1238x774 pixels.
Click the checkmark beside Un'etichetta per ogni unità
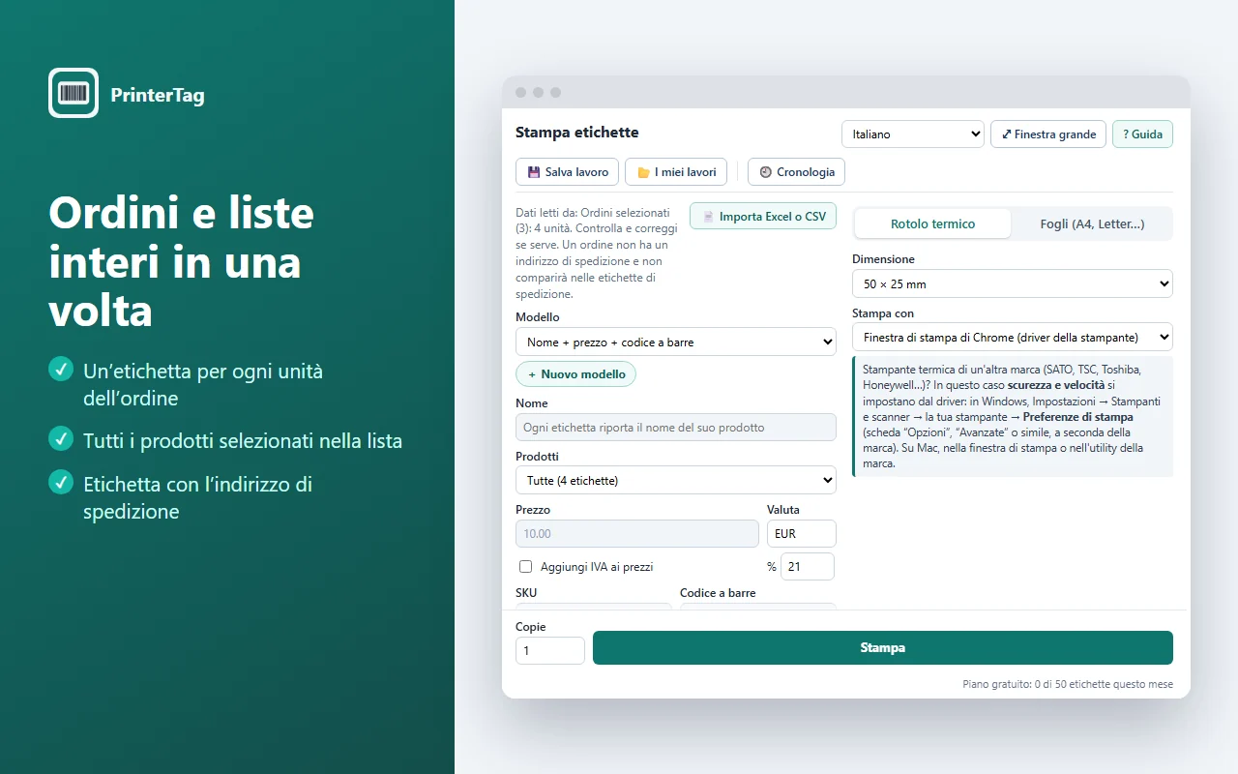coord(61,369)
